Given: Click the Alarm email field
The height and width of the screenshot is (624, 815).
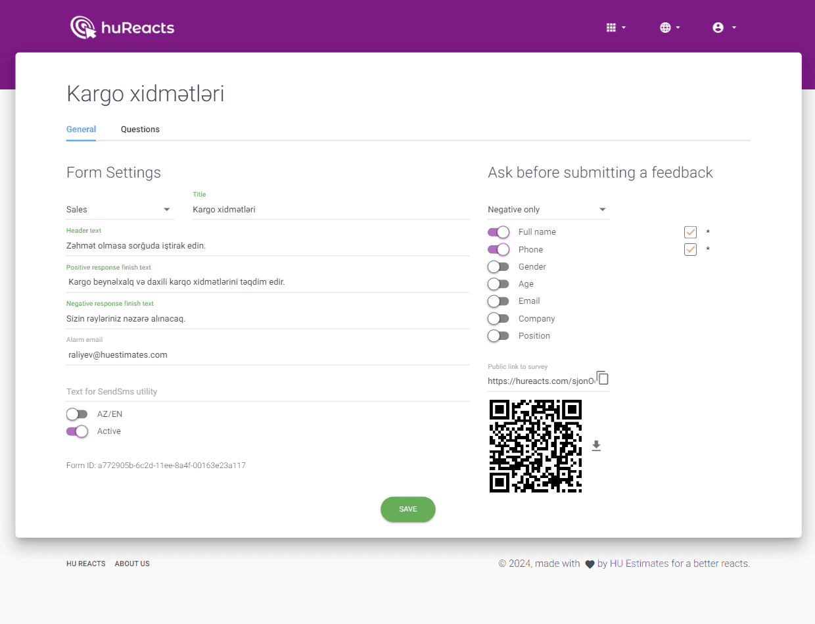Looking at the screenshot, I should coord(268,355).
